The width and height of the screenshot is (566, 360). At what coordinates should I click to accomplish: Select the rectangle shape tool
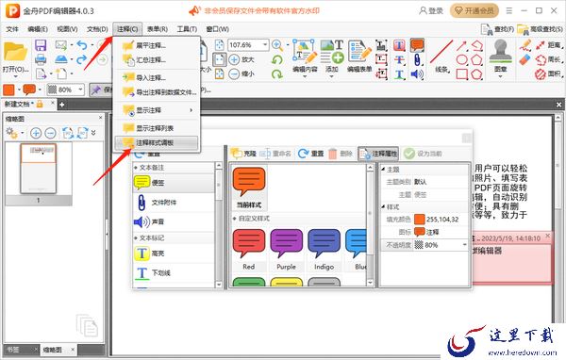(461, 74)
